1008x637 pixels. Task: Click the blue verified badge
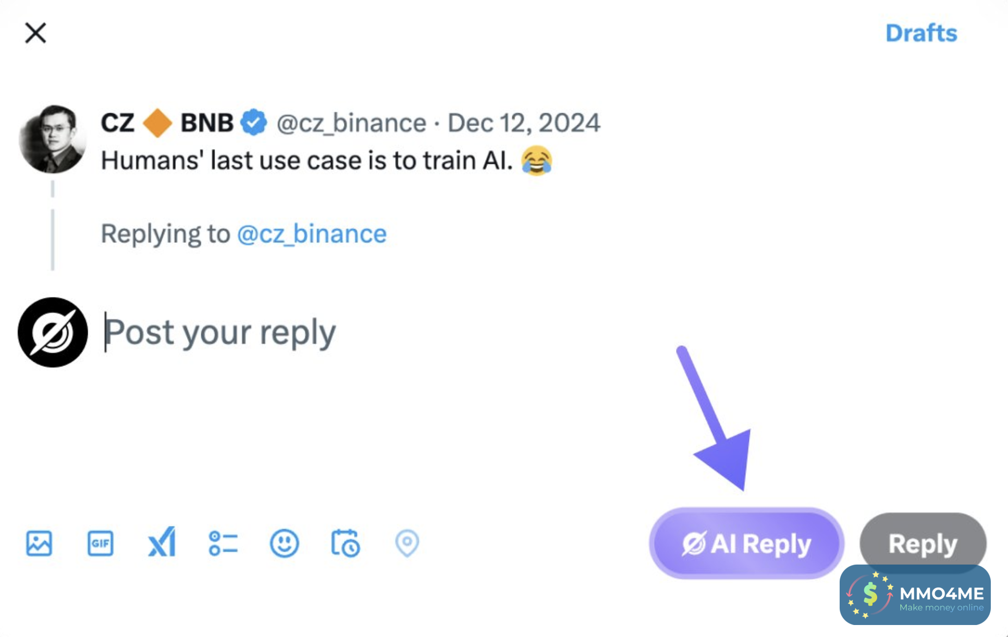tap(254, 123)
